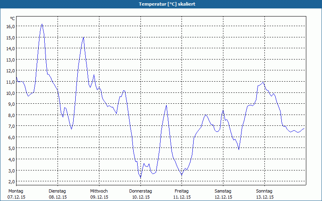The height and width of the screenshot is (201, 322).
Task: Click the Sonntag day label
Action: click(x=264, y=191)
